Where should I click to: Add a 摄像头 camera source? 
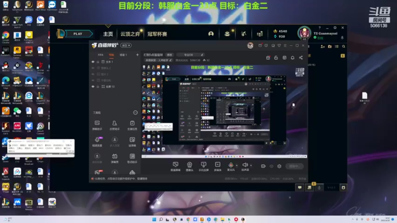[190, 167]
